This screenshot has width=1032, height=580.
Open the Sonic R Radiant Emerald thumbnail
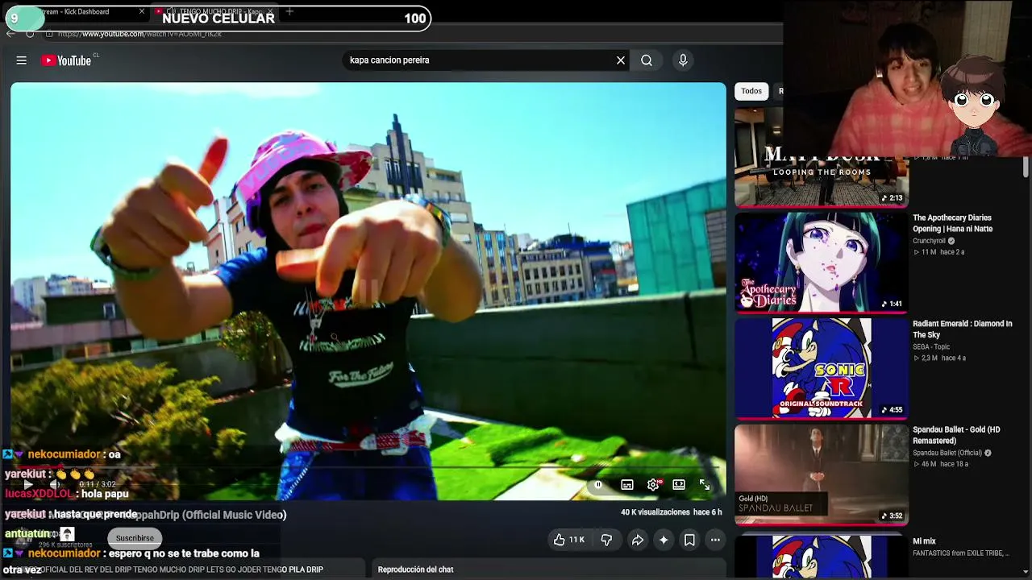pos(822,368)
